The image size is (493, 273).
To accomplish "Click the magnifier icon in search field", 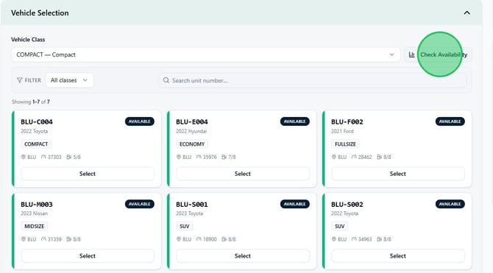I will [x=166, y=80].
